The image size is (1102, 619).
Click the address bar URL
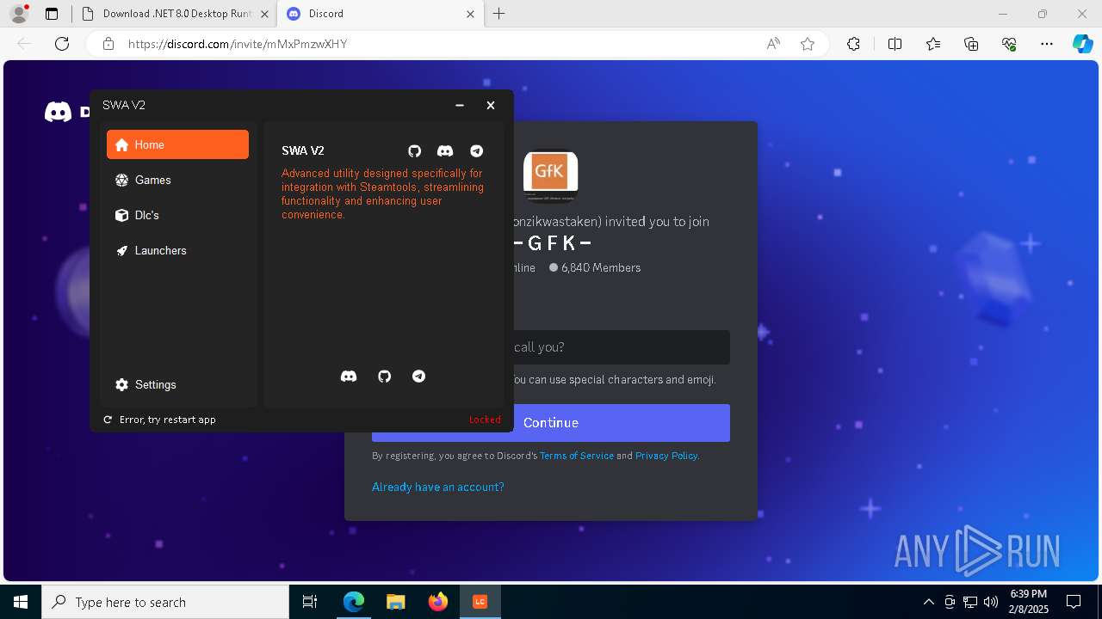[x=238, y=44]
